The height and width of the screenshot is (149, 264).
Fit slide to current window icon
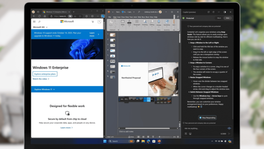pyautogui.click(x=178, y=137)
